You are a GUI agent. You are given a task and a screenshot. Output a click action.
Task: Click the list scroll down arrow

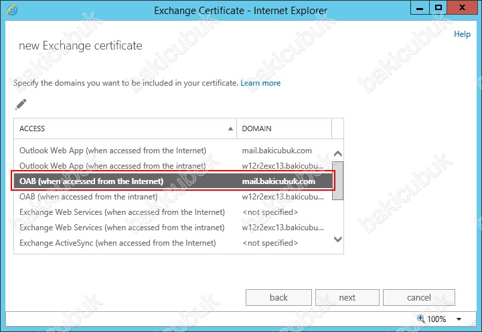tap(338, 239)
